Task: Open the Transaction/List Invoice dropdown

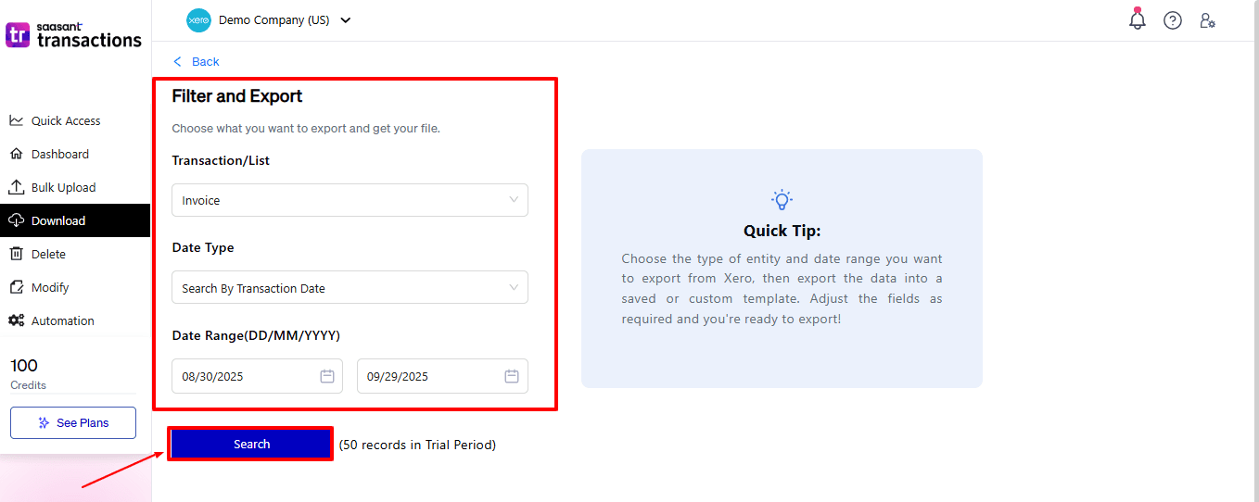Action: [x=350, y=200]
